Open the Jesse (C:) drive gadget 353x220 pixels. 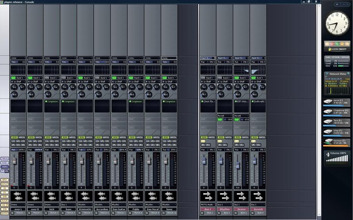coord(337,102)
